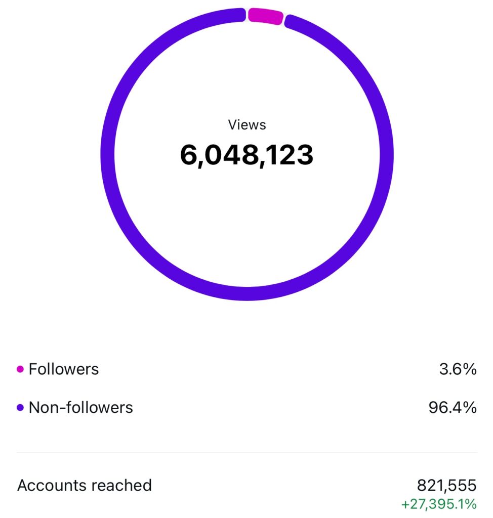Click the 96.4% non-followers percentage
This screenshot has width=493, height=518.
click(x=453, y=408)
